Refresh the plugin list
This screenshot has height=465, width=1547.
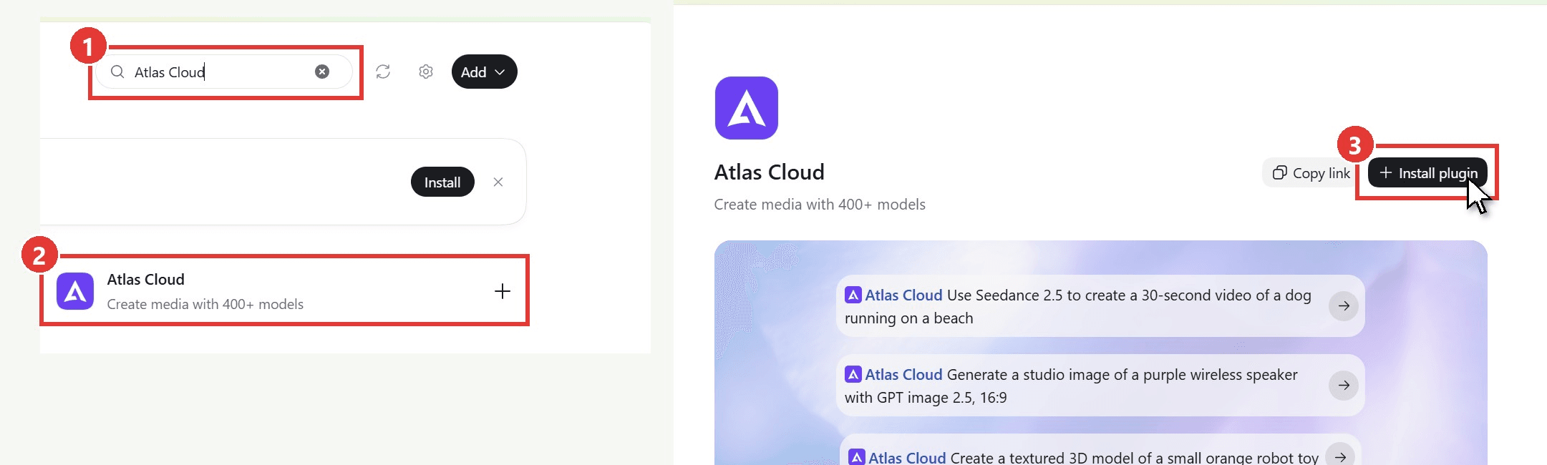click(x=383, y=72)
